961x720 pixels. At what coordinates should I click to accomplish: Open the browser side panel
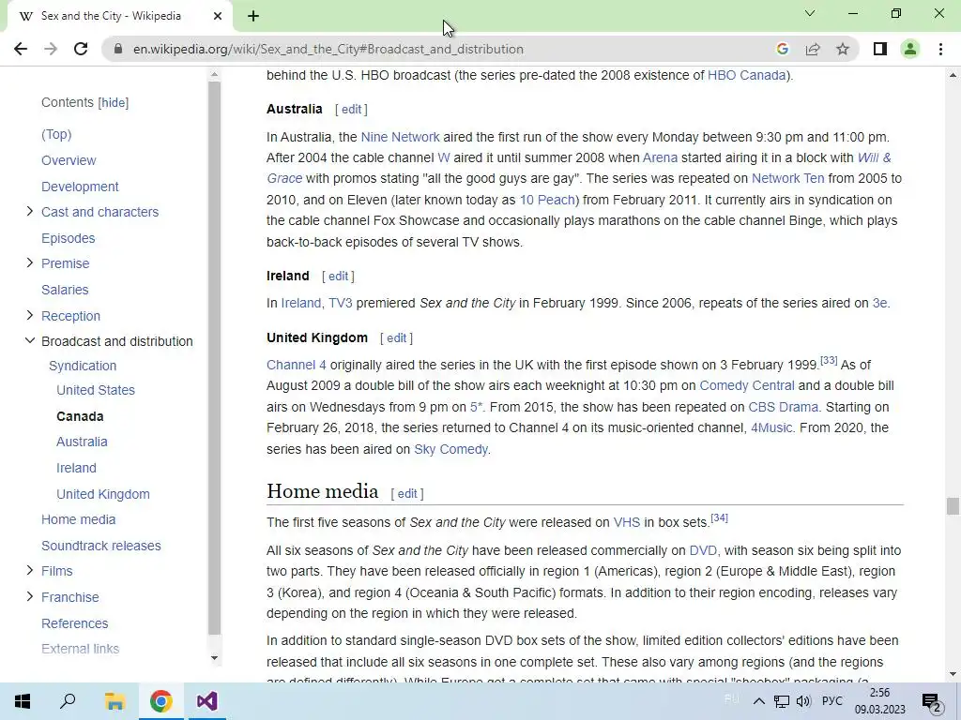click(x=880, y=49)
